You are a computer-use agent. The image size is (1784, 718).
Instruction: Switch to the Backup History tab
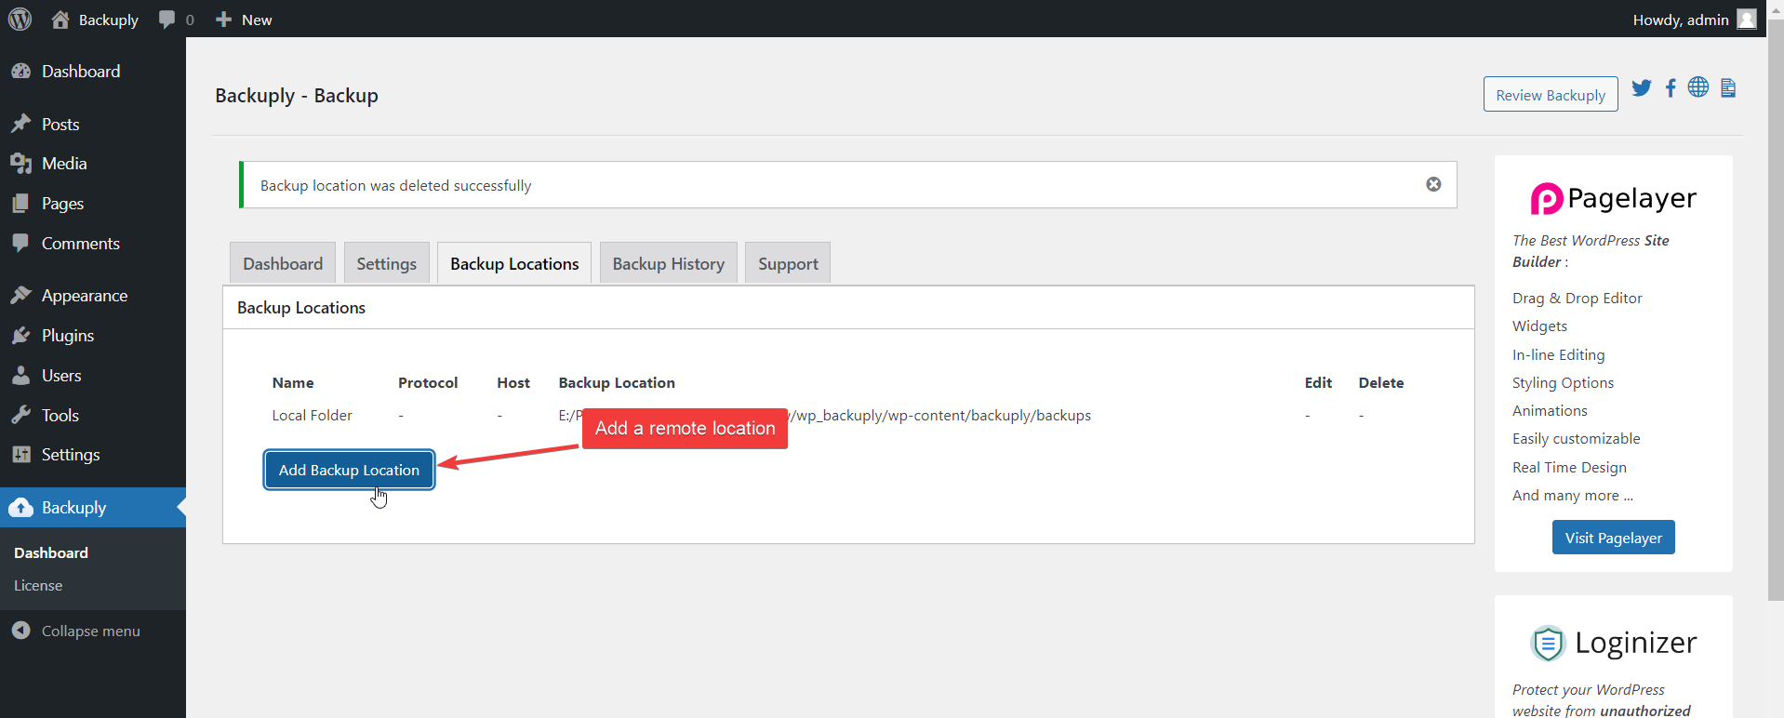pyautogui.click(x=668, y=264)
